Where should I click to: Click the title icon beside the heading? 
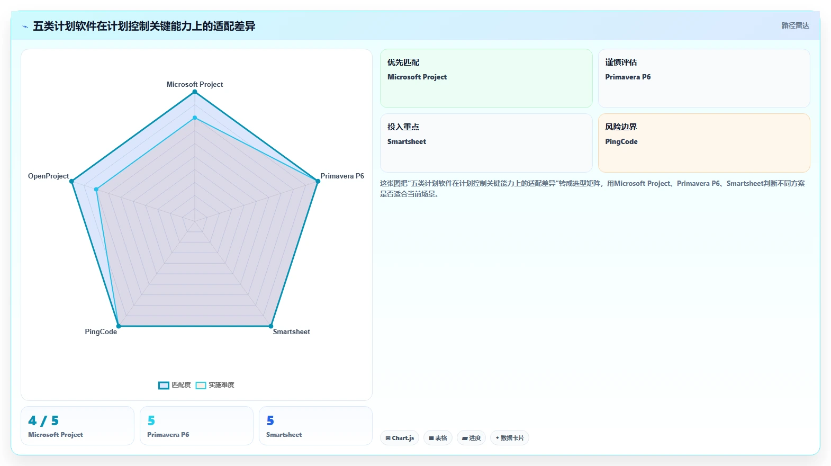pyautogui.click(x=25, y=26)
